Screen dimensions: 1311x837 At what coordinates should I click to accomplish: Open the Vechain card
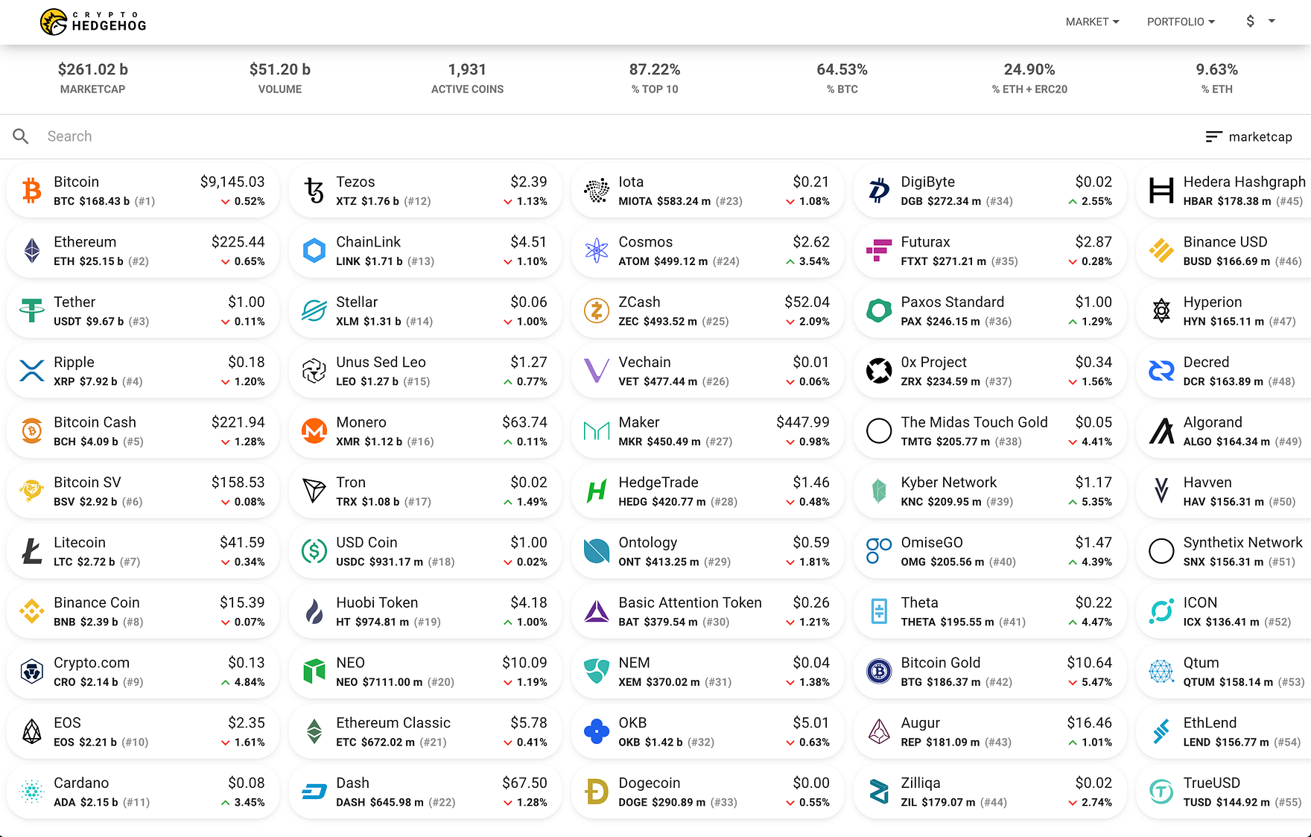[707, 371]
